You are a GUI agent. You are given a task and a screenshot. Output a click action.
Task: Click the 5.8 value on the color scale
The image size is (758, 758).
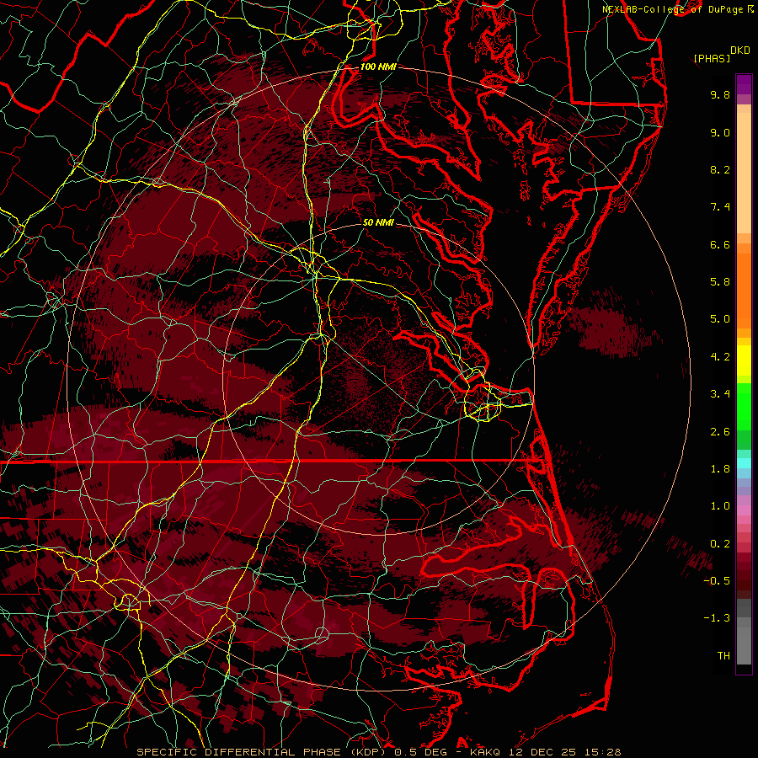720,282
